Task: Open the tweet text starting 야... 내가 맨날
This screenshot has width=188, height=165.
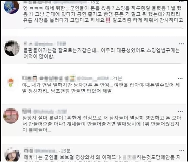Action: click(x=101, y=88)
